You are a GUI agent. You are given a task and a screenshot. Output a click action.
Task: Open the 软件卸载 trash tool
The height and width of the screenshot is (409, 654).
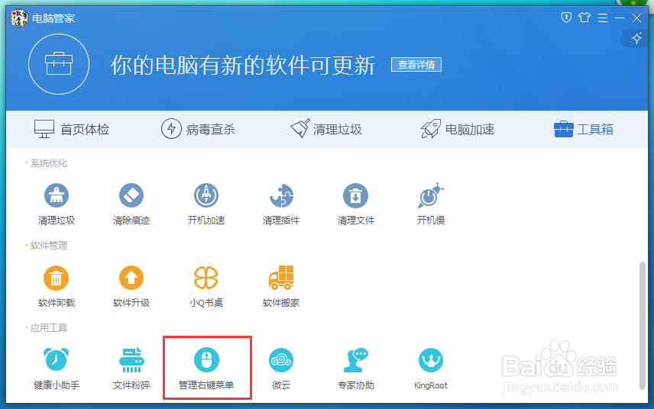57,278
